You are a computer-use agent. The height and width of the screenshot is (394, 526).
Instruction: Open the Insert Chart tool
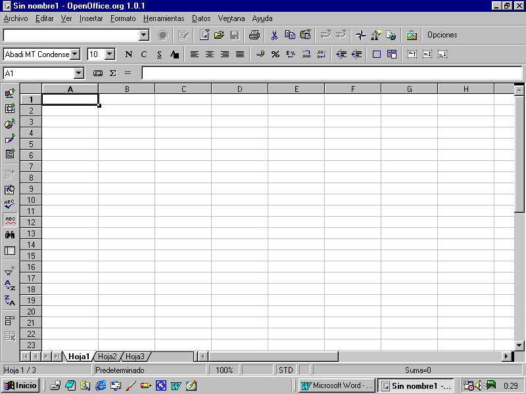[10, 124]
